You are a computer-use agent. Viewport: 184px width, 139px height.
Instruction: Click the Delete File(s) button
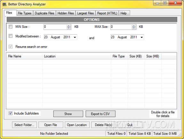(x=103, y=125)
